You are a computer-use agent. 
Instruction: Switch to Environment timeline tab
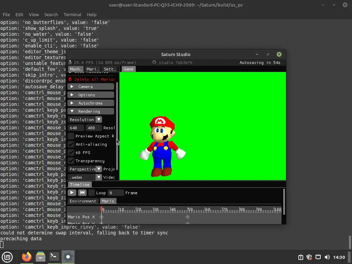83,201
